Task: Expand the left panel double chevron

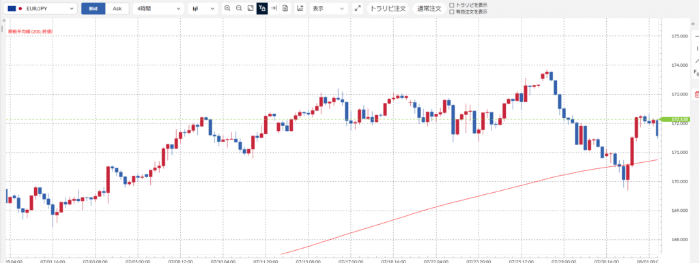Action: (x=4, y=20)
